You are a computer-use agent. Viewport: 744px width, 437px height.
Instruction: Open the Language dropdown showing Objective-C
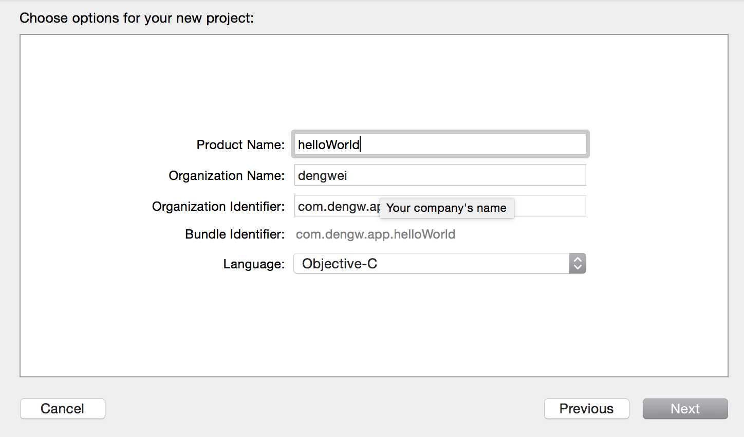pyautogui.click(x=432, y=264)
